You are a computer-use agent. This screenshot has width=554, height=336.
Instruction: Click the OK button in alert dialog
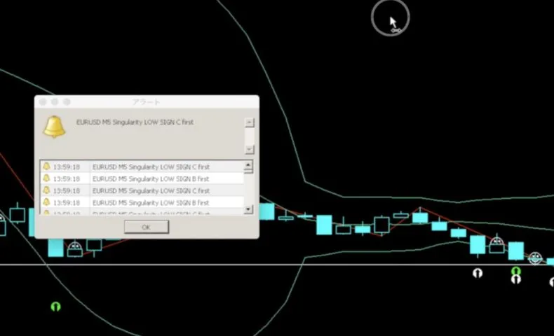[x=147, y=227]
